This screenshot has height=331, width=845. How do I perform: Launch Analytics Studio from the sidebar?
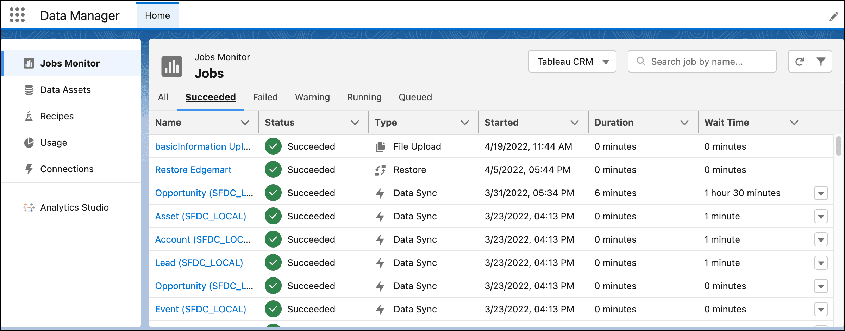tap(74, 207)
